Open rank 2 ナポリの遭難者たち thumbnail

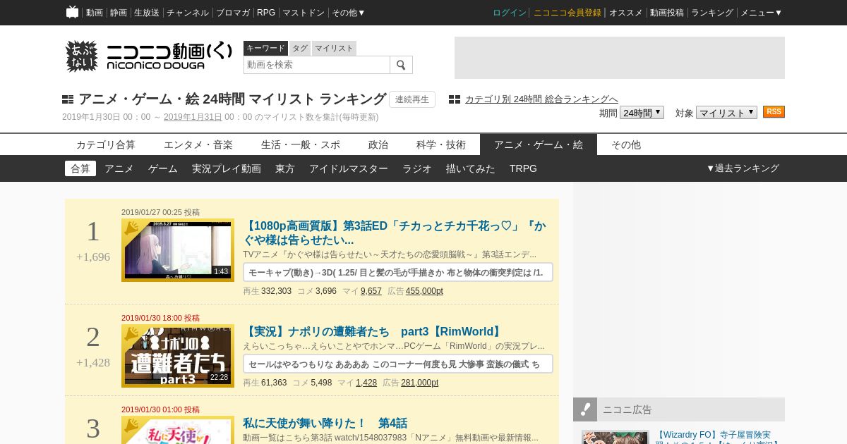click(x=178, y=356)
